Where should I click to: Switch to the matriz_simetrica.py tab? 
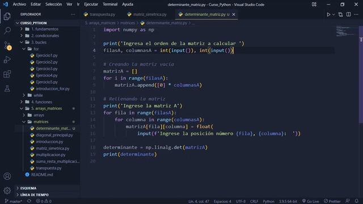click(147, 14)
